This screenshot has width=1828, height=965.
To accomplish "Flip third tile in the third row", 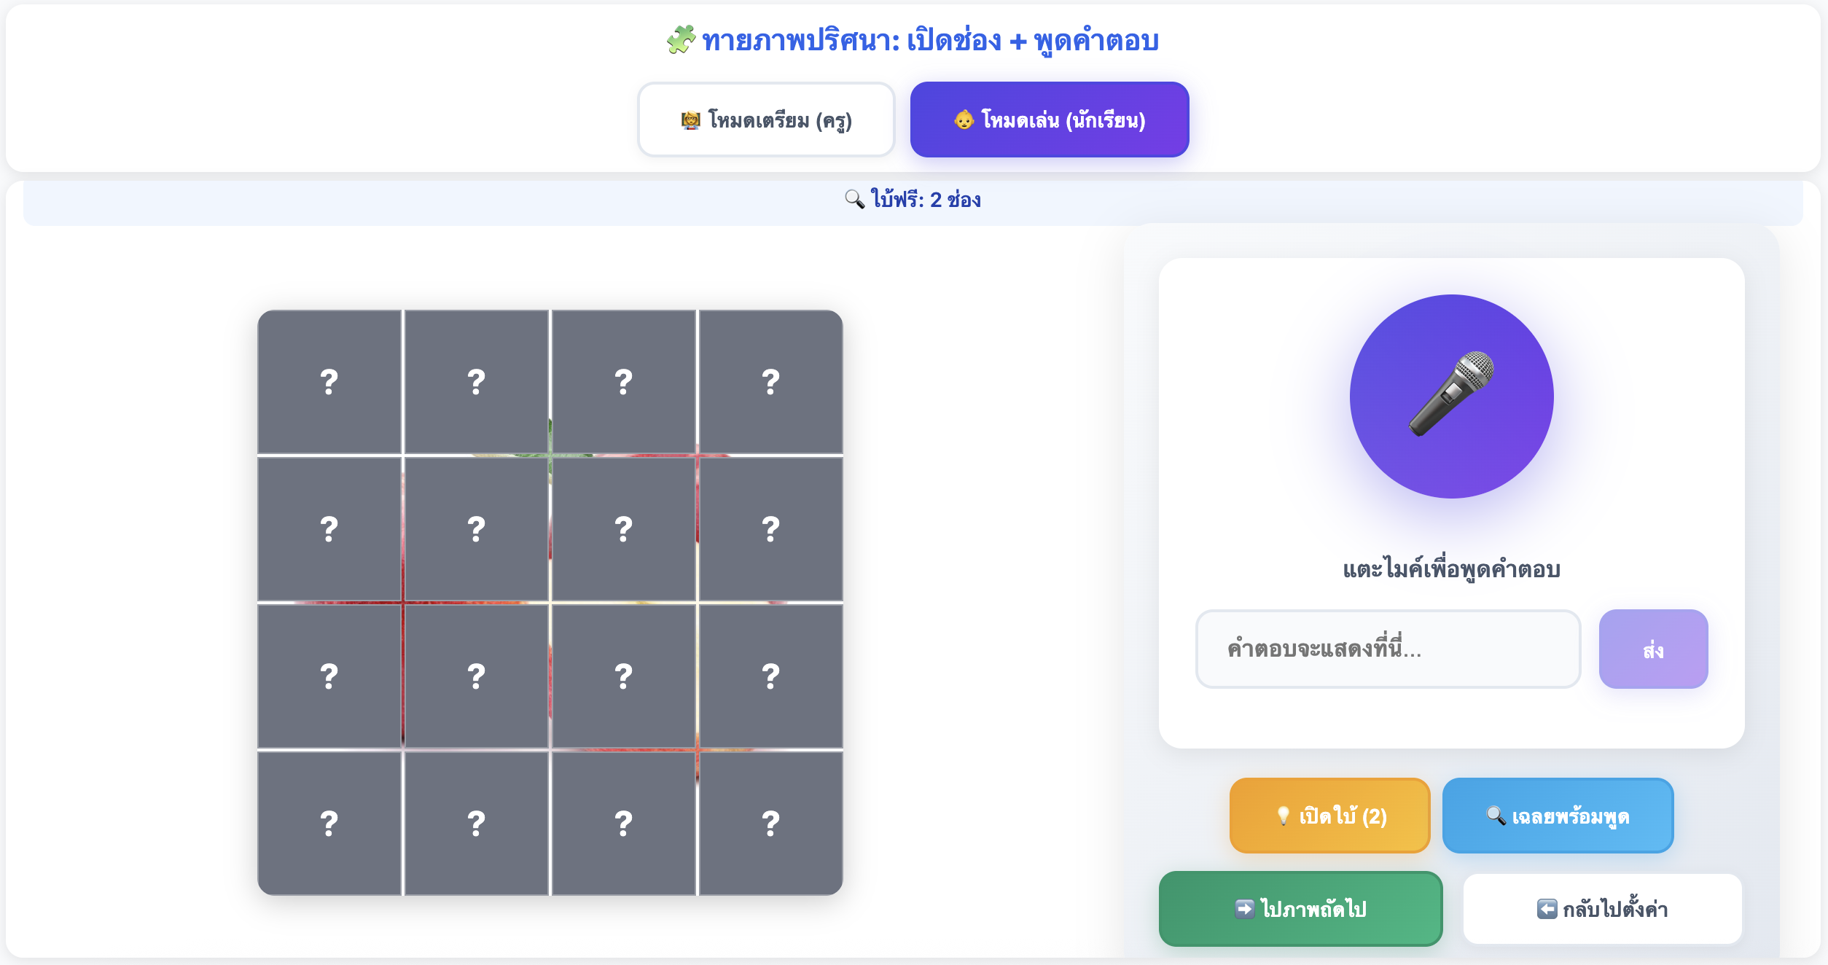I will click(x=623, y=676).
